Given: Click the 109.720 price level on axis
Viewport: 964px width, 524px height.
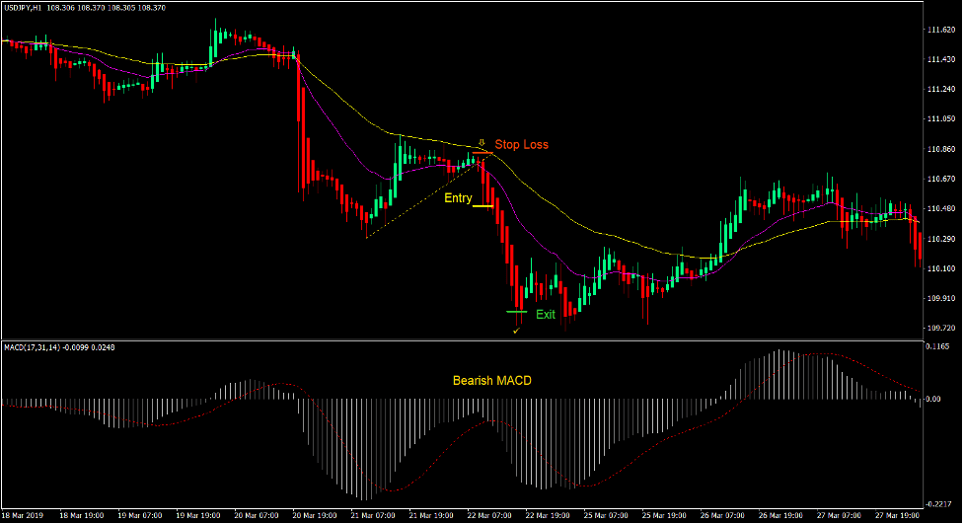Looking at the screenshot, I should (941, 328).
